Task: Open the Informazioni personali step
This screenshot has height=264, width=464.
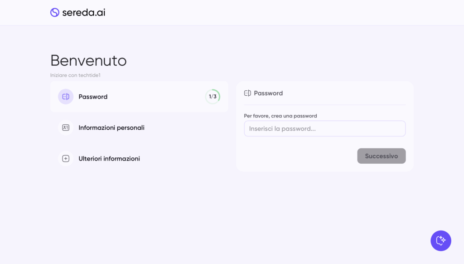Action: tap(111, 128)
